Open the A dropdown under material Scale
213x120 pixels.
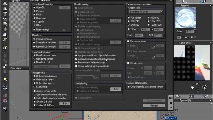180,37
